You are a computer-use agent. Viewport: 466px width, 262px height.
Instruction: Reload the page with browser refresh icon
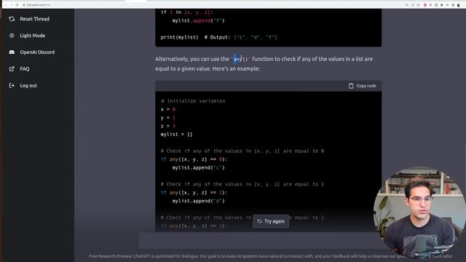pyautogui.click(x=17, y=5)
